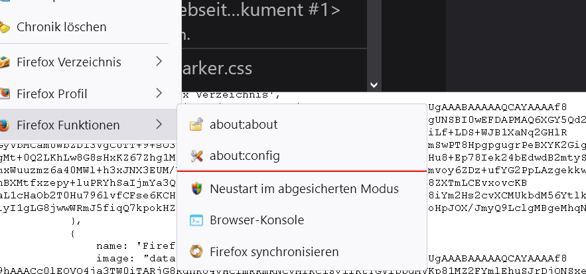
Task: Click the Firefox Verzeichnis folder icon
Action: click(4, 62)
